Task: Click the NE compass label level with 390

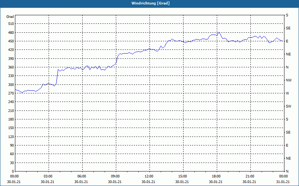Action: coord(289,54)
